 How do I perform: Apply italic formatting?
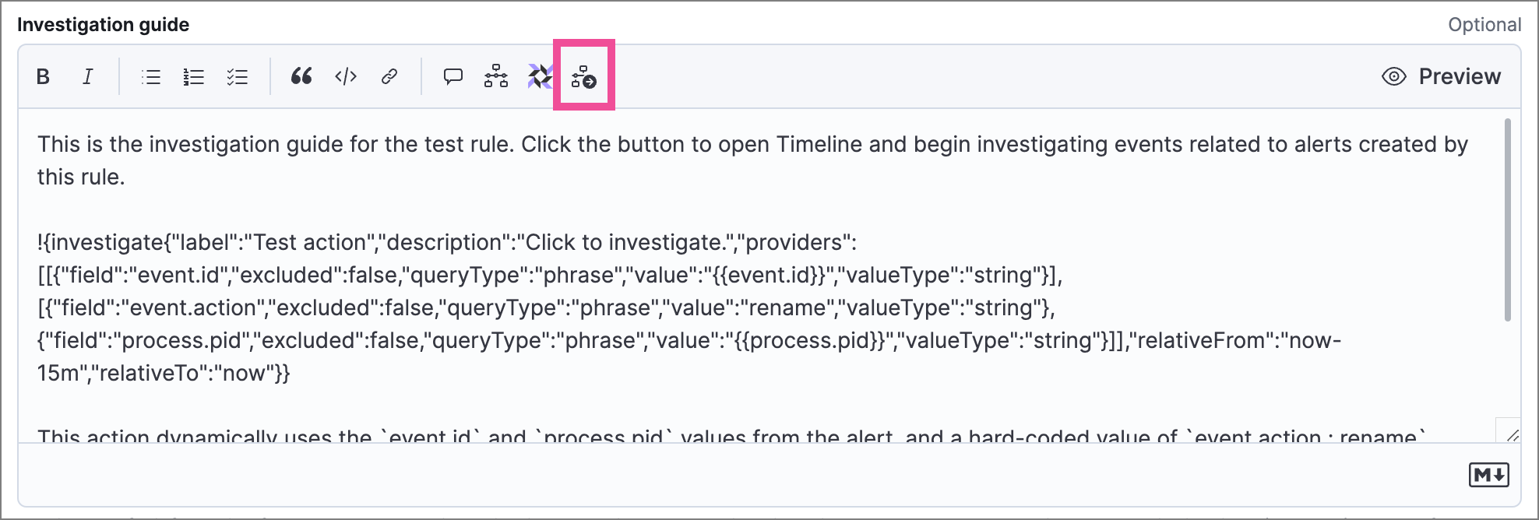[88, 76]
